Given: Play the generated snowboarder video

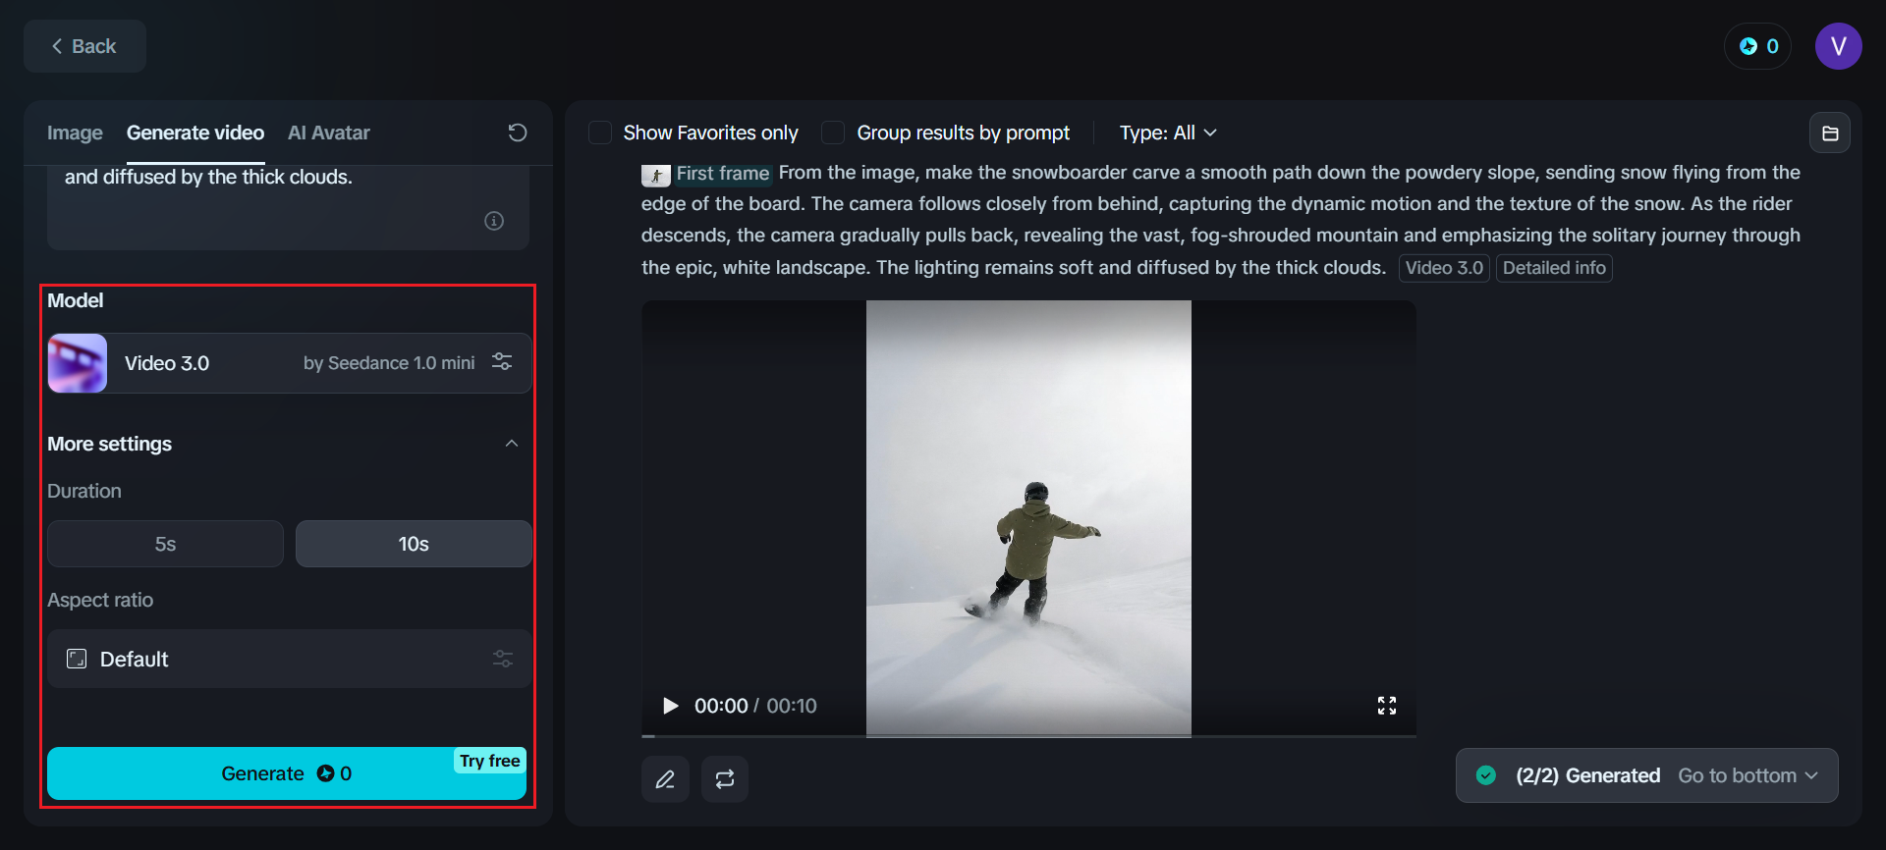Looking at the screenshot, I should click(x=671, y=706).
